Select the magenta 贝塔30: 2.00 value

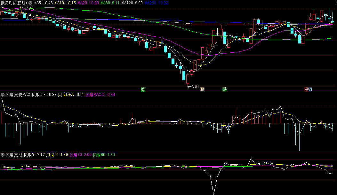coord(81,155)
